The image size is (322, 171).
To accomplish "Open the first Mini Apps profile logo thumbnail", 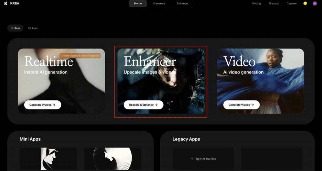I will coord(48,159).
